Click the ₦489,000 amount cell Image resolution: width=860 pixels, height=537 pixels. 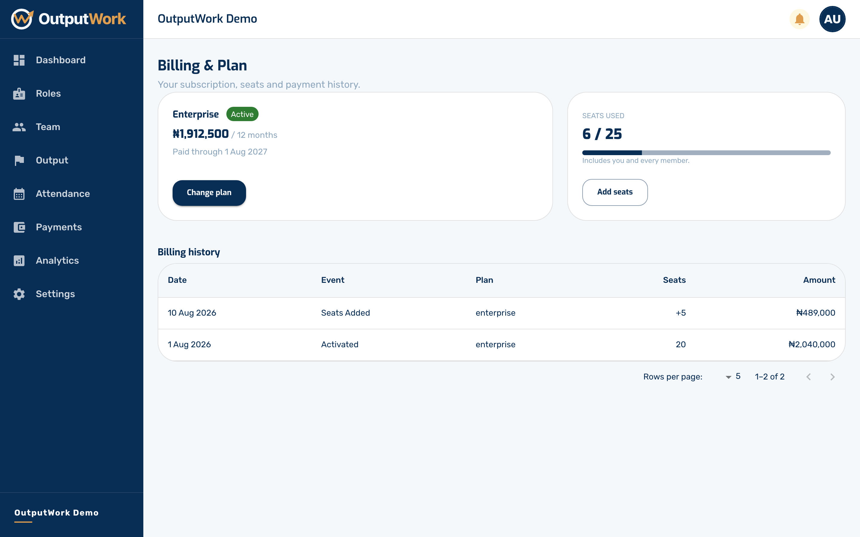(816, 313)
